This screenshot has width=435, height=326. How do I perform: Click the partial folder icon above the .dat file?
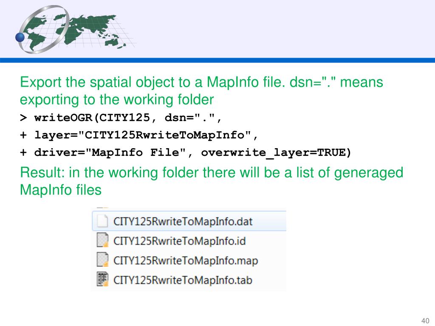click(102, 208)
